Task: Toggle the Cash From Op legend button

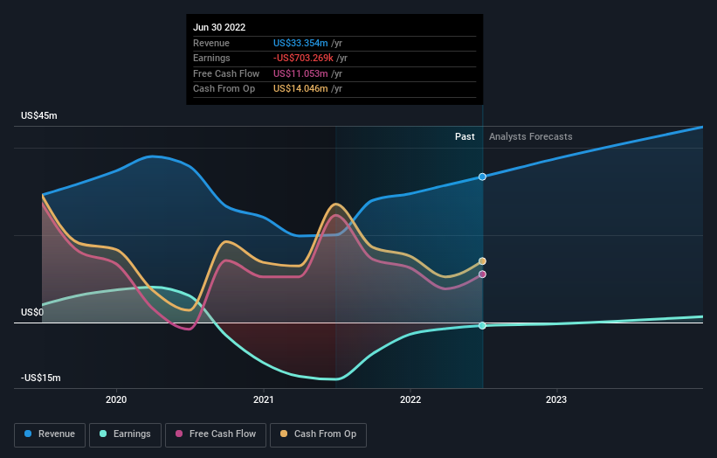Action: 318,434
